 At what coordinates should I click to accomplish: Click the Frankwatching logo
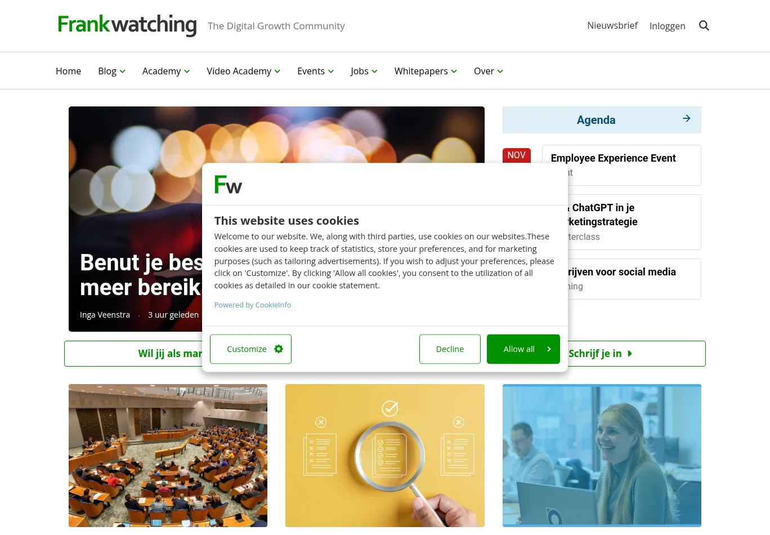click(x=127, y=25)
